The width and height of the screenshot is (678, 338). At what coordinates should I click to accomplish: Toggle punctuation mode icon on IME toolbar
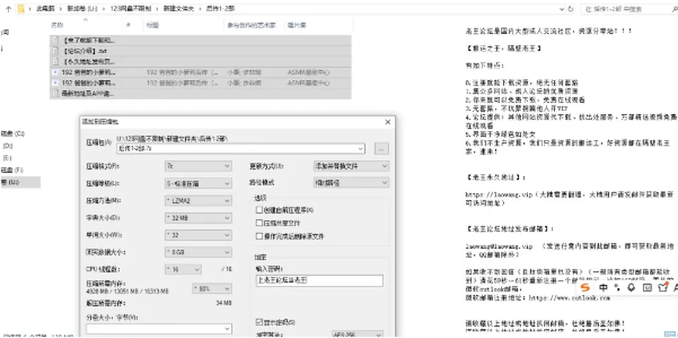(617, 287)
